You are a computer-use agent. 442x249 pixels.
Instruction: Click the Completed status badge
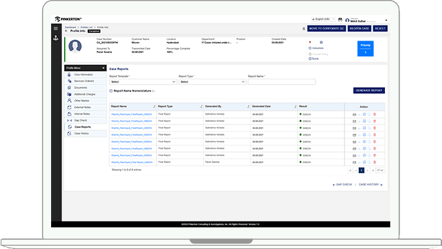click(x=94, y=31)
